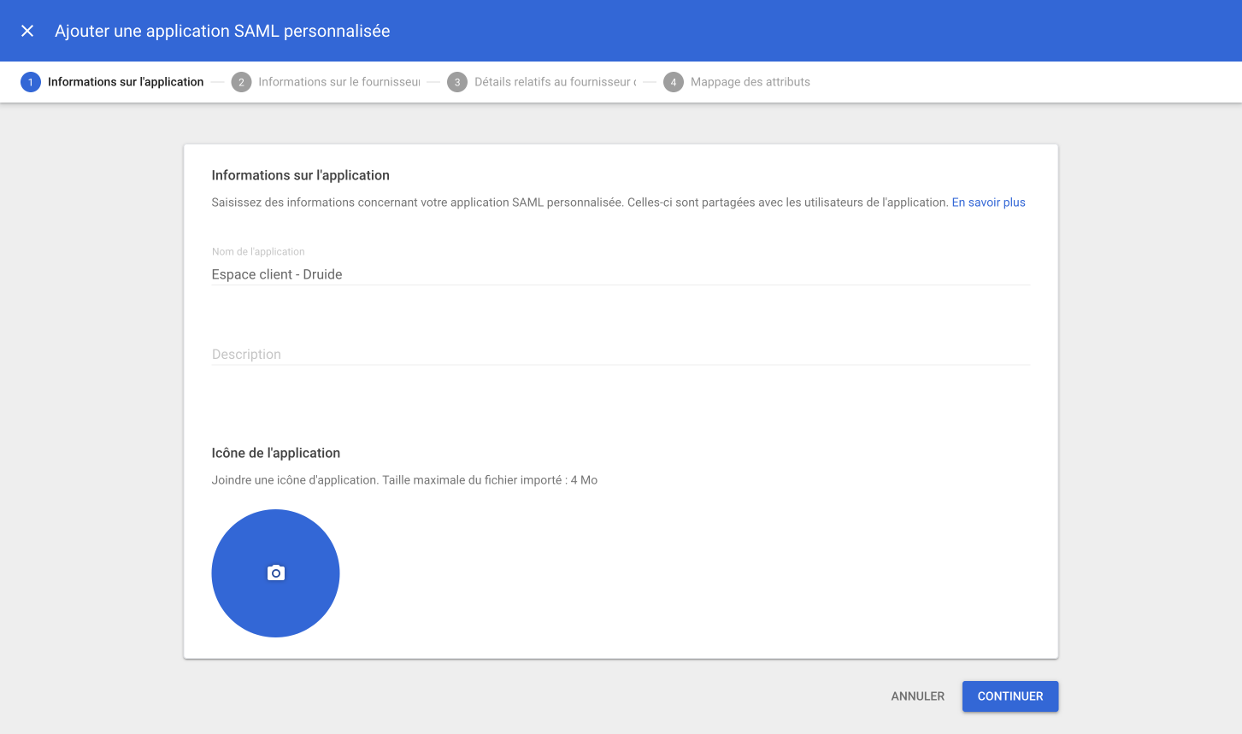Click the "Ajouter une application SAML personnalisée" title
The image size is (1242, 734).
pyautogui.click(x=222, y=31)
